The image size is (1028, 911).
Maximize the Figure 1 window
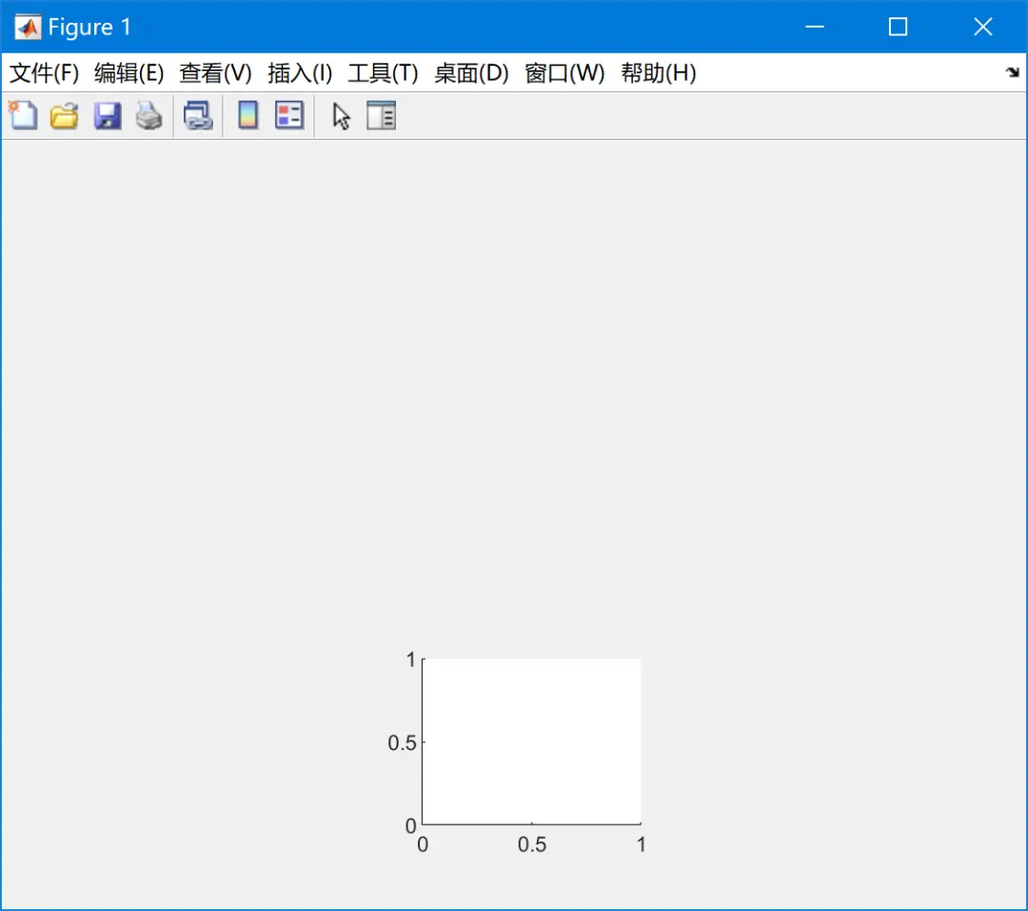pos(899,27)
